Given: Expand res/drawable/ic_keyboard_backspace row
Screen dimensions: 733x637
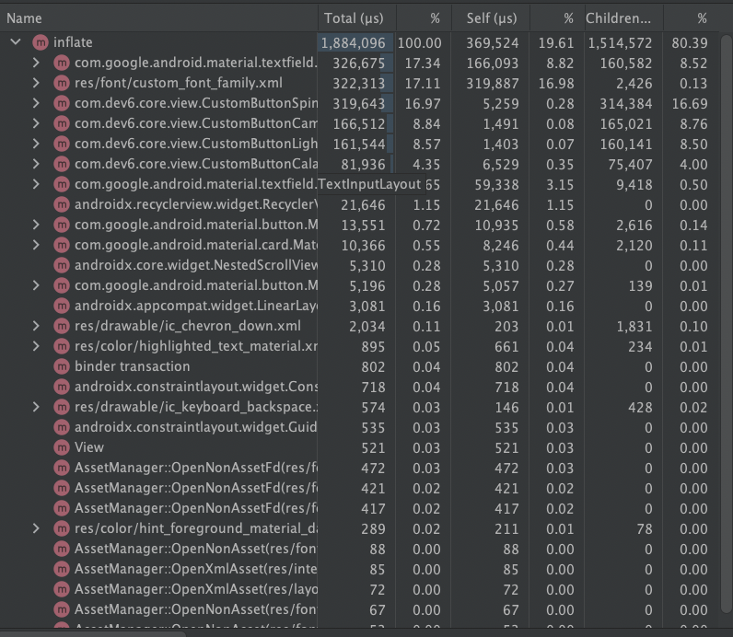Looking at the screenshot, I should pyautogui.click(x=36, y=407).
